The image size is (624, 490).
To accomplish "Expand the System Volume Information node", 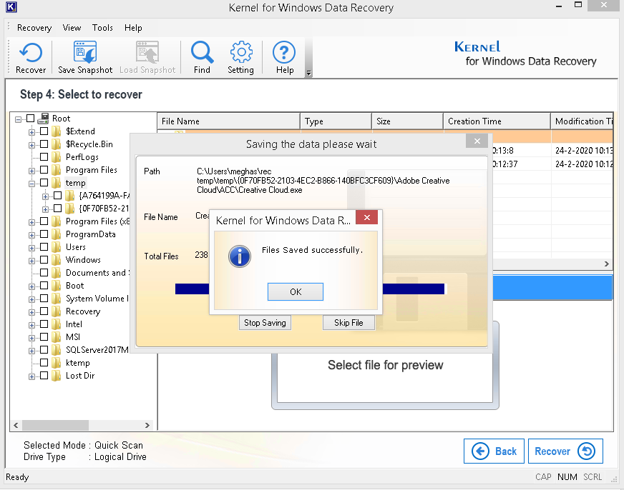I will (x=31, y=299).
